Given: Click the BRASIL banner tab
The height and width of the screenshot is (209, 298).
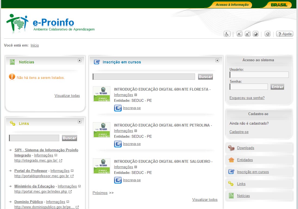Looking at the screenshot, I should pyautogui.click(x=279, y=5).
